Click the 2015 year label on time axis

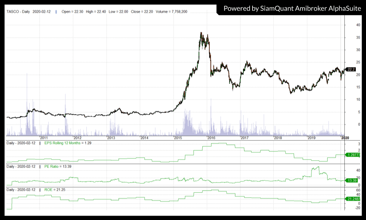point(178,138)
